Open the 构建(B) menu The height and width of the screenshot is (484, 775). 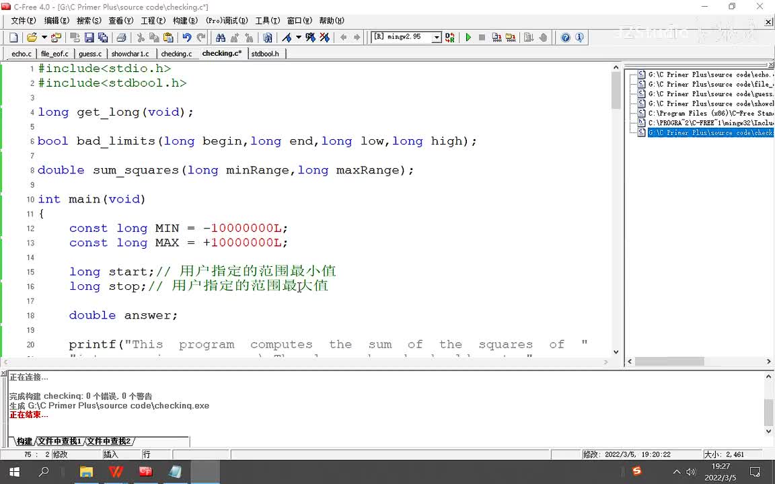click(185, 21)
